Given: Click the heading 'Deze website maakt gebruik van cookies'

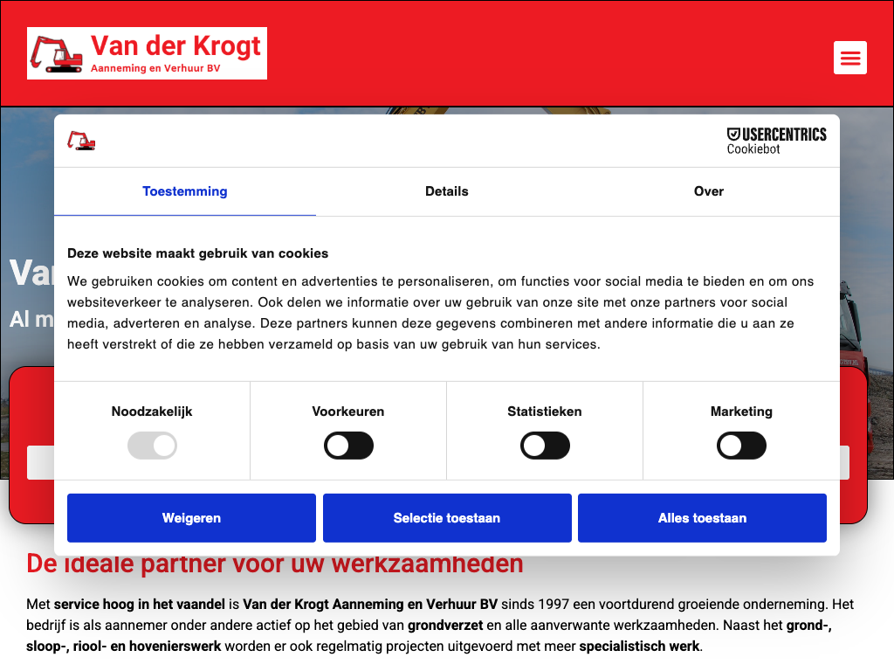Looking at the screenshot, I should pos(198,253).
